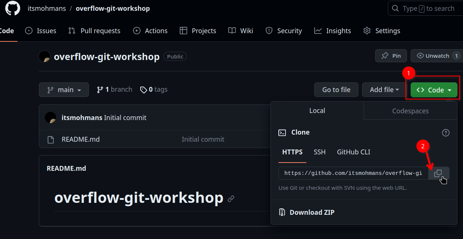Click the repository owner avatar next to title
Screen dimensions: 463x239
[45, 56]
